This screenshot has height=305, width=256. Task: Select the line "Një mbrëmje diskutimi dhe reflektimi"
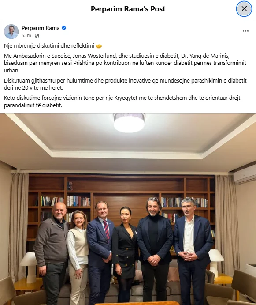coord(49,46)
